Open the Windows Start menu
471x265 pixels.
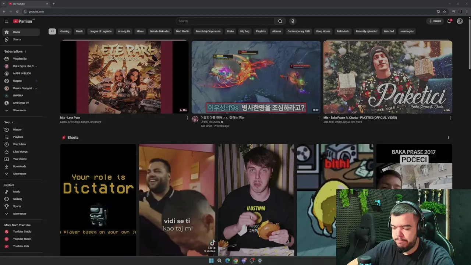211,261
